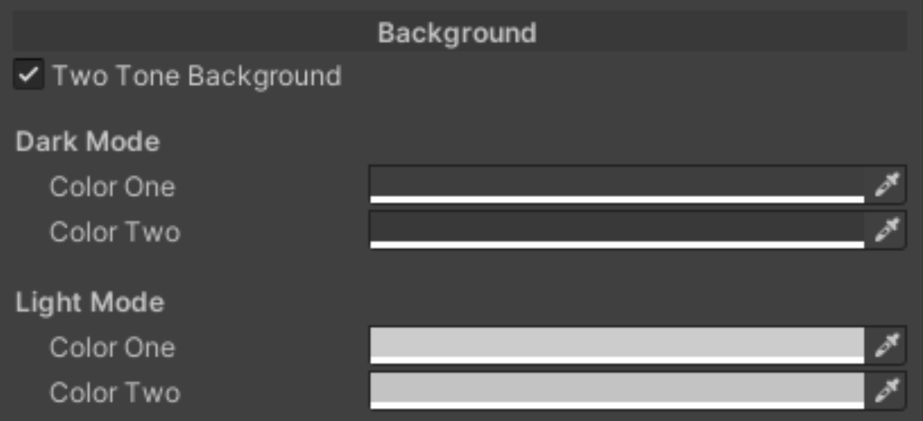This screenshot has width=923, height=421.
Task: Disable the Two Tone Background checkbox
Action: [x=29, y=76]
